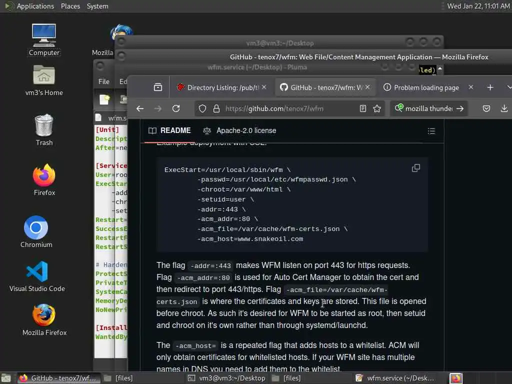Click the github.com URL address bar
Screen dimensions: 512x384
[290, 108]
